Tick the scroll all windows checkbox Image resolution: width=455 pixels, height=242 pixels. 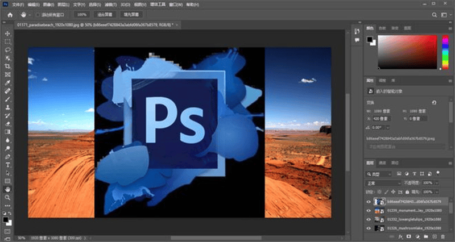tap(38, 15)
